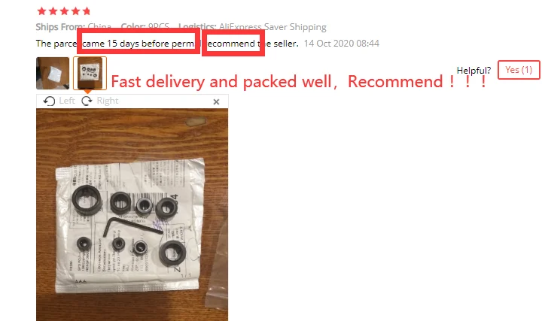Click the fourth red rating star
Image resolution: width=545 pixels, height=321 pixels.
(75, 11)
